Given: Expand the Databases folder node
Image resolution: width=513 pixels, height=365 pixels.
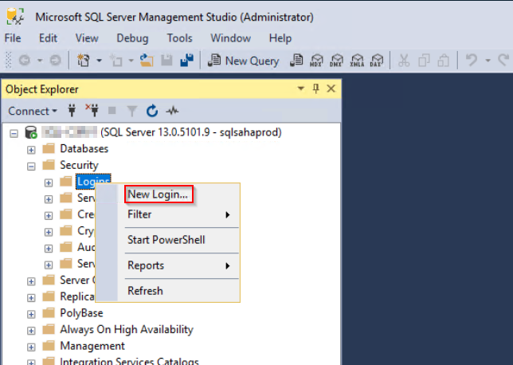Looking at the screenshot, I should (31, 150).
